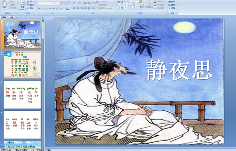The image size is (236, 151).
Task: Open Shape Fill (形状填充) color menu
Action: (x=160, y=1)
